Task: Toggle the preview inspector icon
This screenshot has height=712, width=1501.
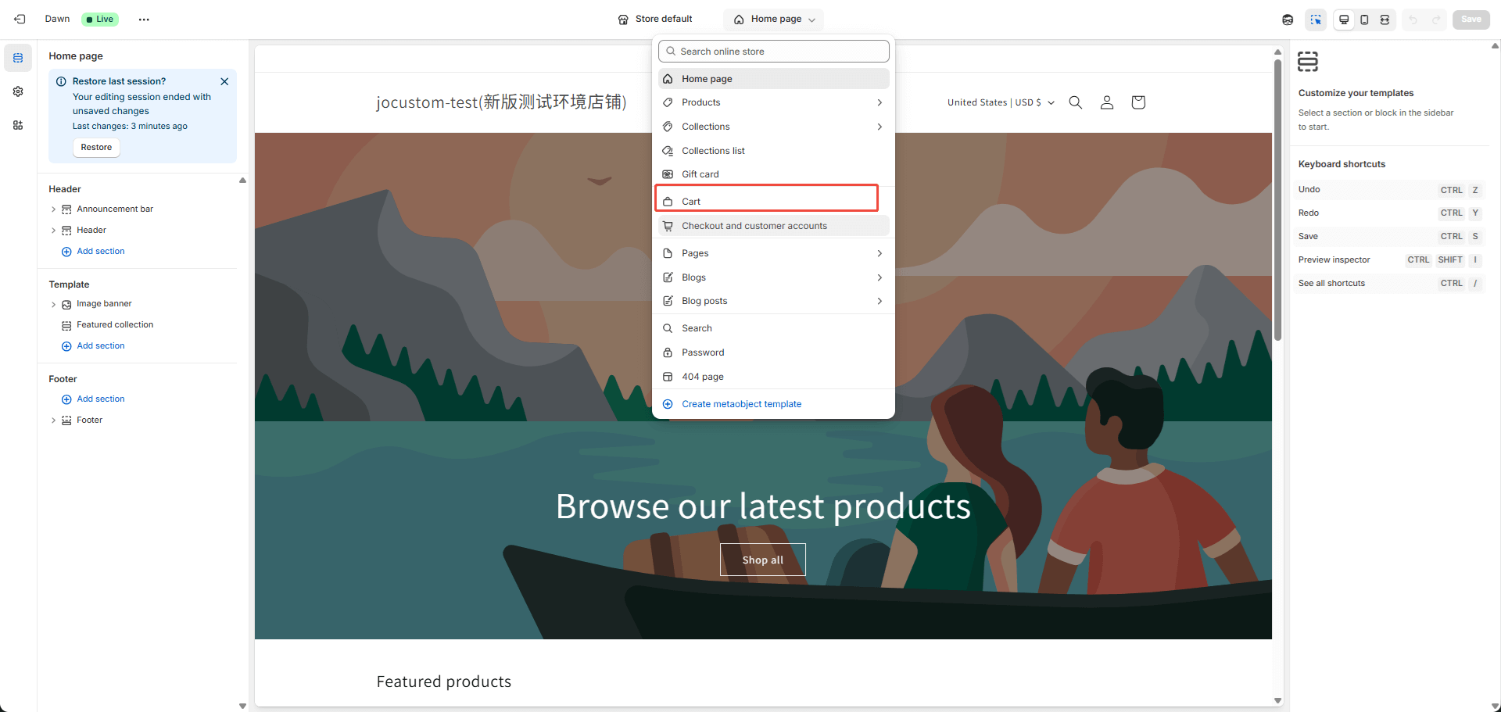Action: [1316, 20]
